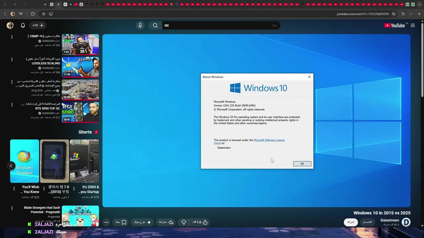The height and width of the screenshot is (238, 424).
Task: Focus the YouTube search input field
Action: tap(221, 25)
